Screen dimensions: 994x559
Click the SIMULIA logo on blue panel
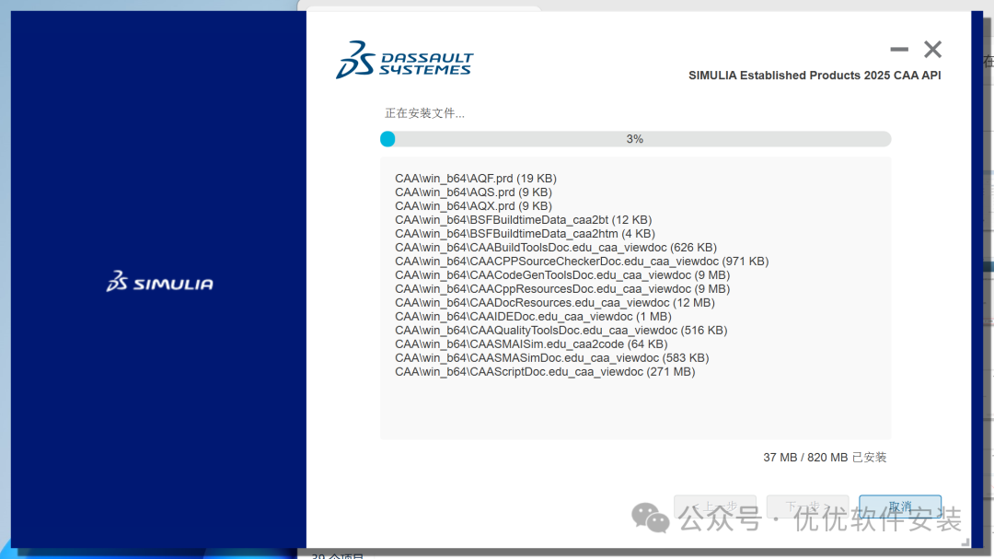[x=159, y=282]
